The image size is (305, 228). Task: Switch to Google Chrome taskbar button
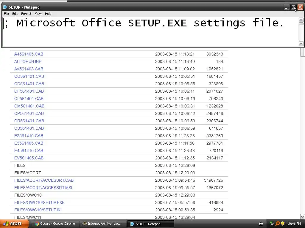coord(55,224)
